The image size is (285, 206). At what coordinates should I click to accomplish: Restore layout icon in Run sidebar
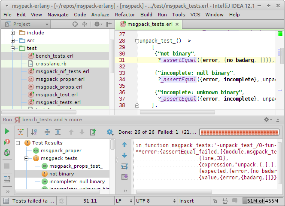coord(7,179)
